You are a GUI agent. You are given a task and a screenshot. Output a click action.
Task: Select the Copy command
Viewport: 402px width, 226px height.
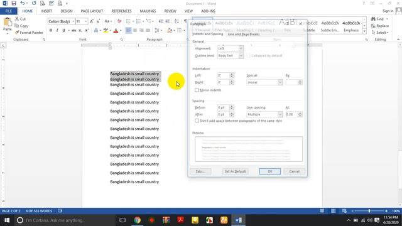(21, 26)
